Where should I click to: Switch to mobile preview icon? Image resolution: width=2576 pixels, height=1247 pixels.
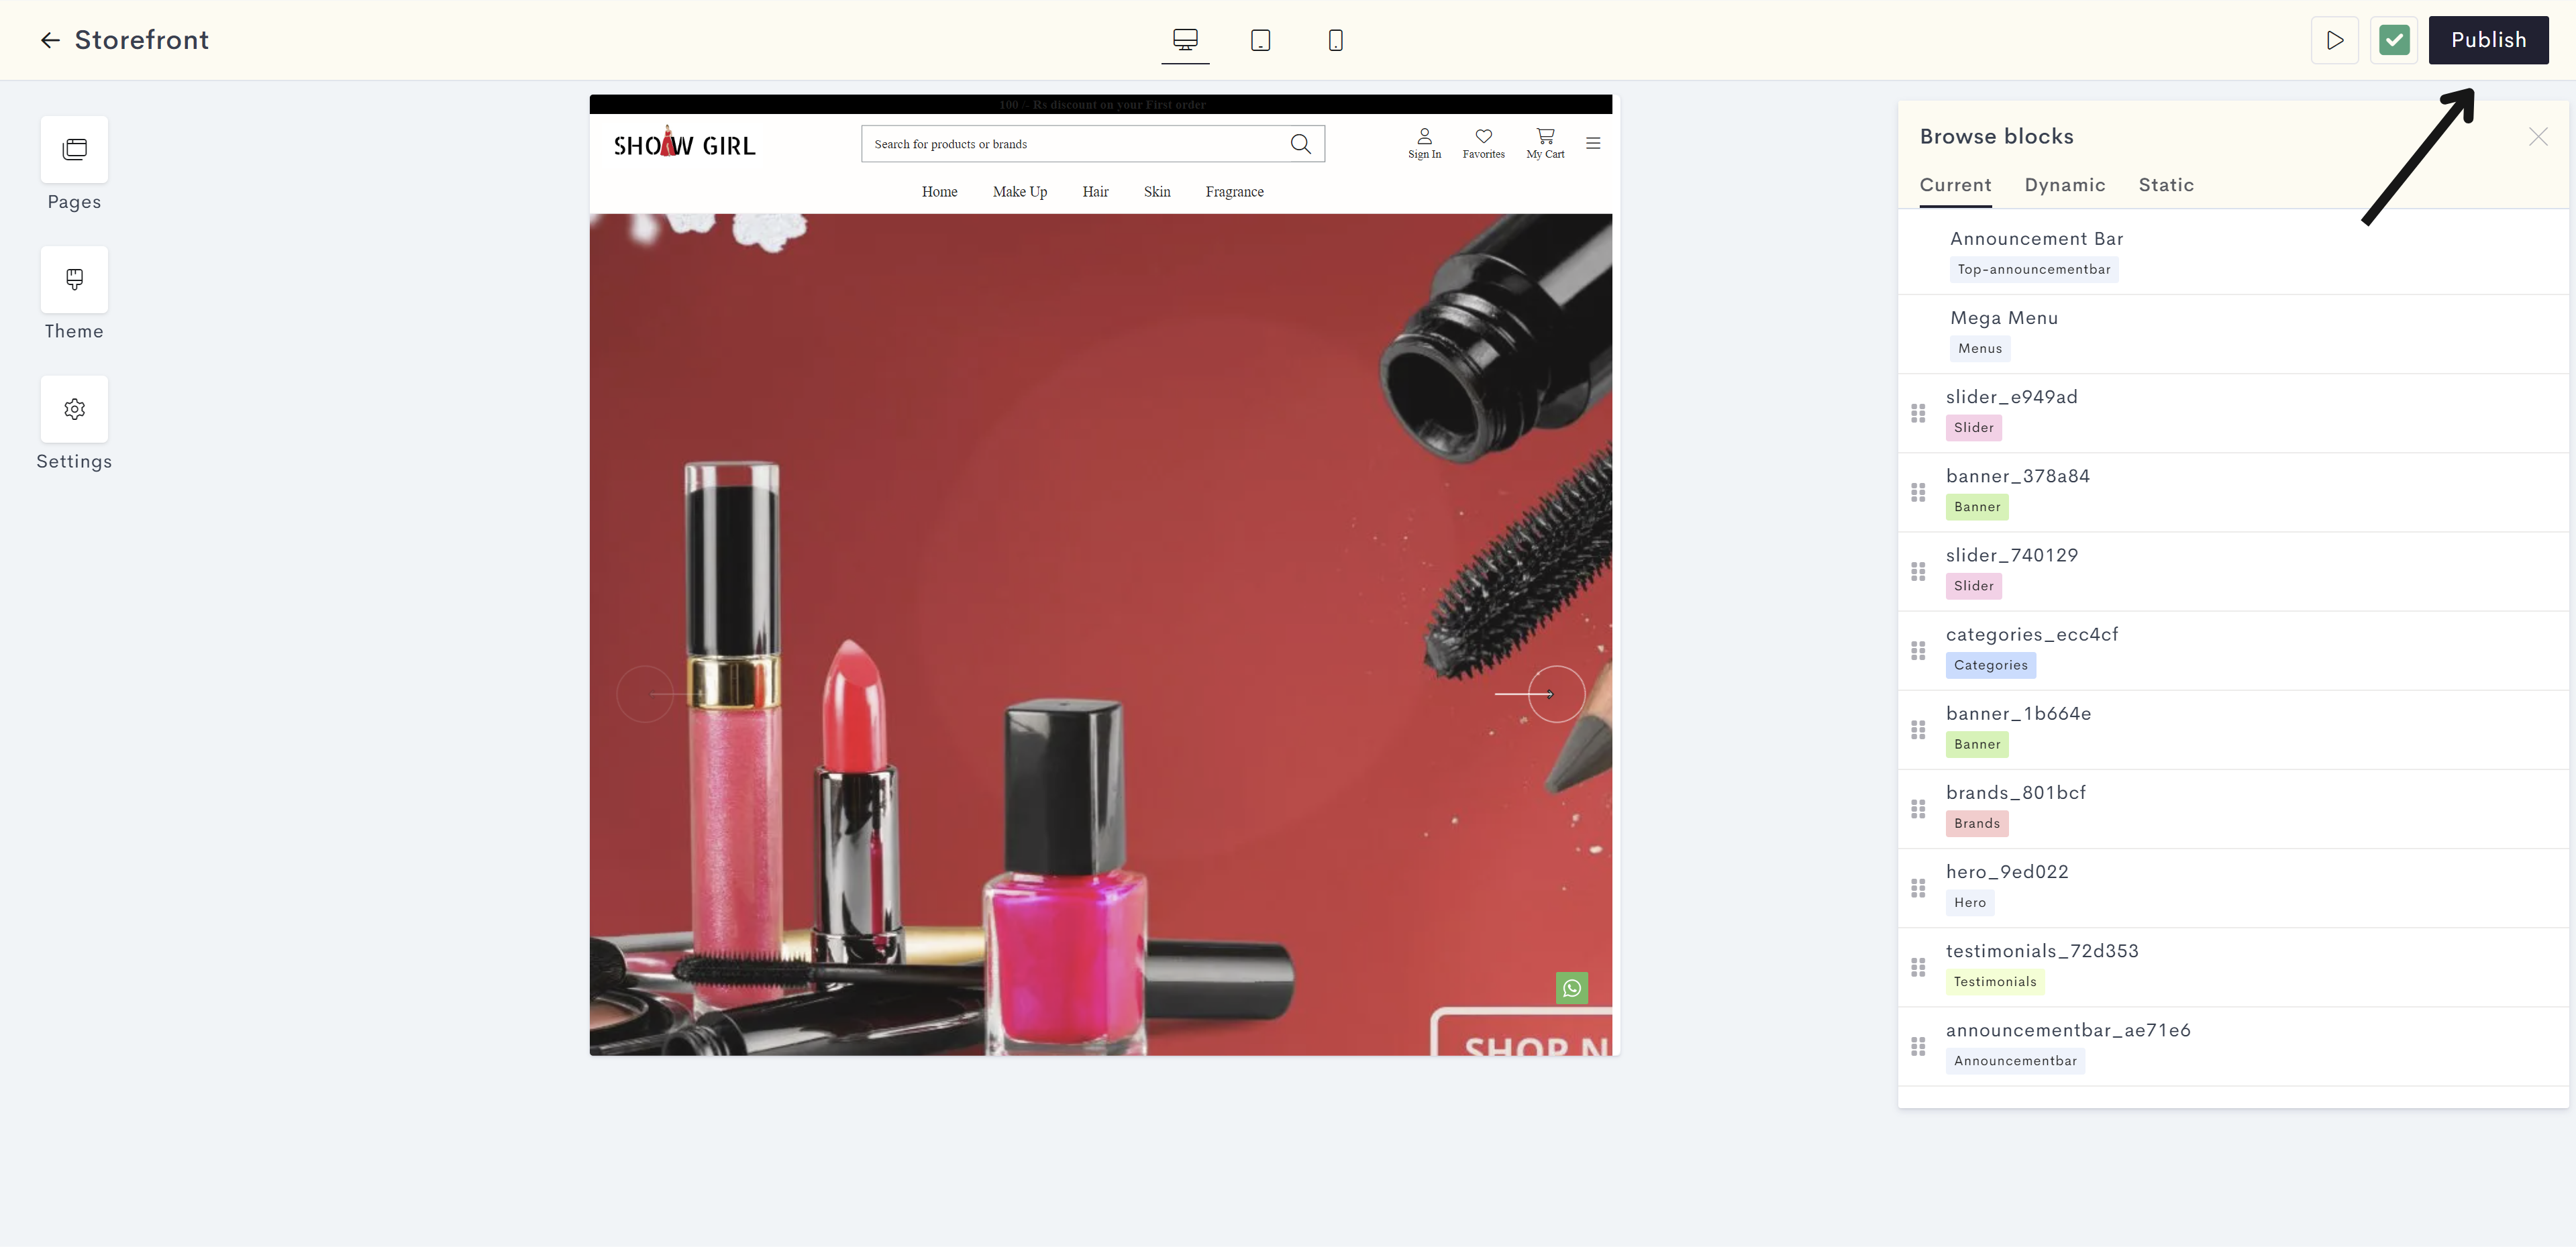[x=1335, y=40]
